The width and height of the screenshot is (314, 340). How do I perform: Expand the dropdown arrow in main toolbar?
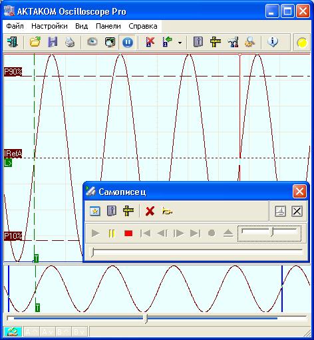(180, 43)
